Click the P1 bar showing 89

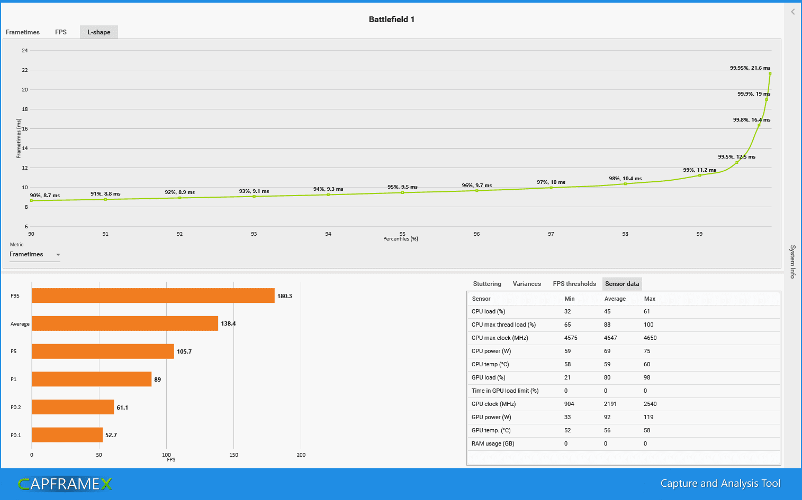[92, 379]
